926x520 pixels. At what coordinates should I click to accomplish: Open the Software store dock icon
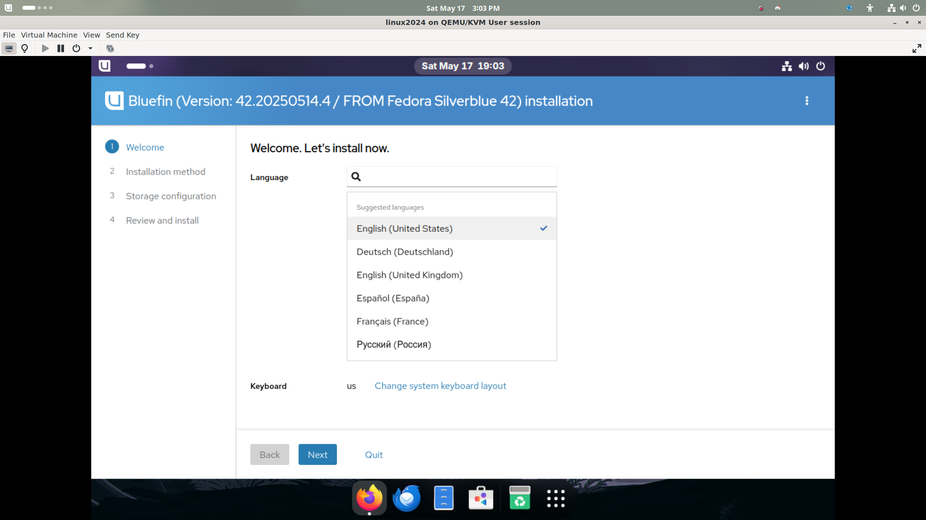click(481, 498)
